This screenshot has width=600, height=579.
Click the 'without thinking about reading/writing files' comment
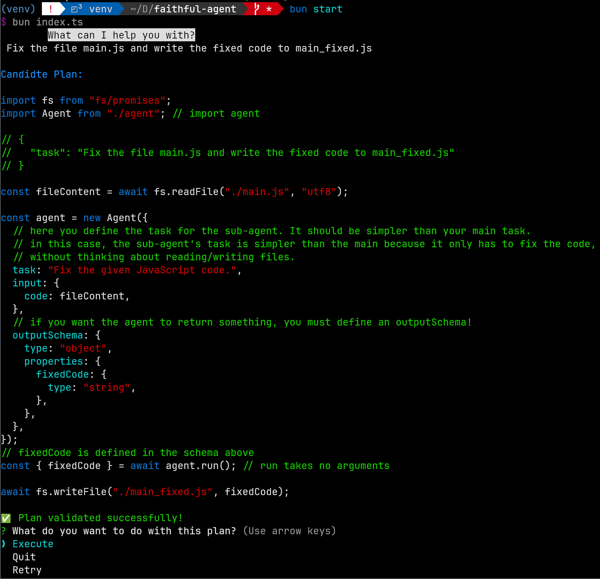[154, 257]
